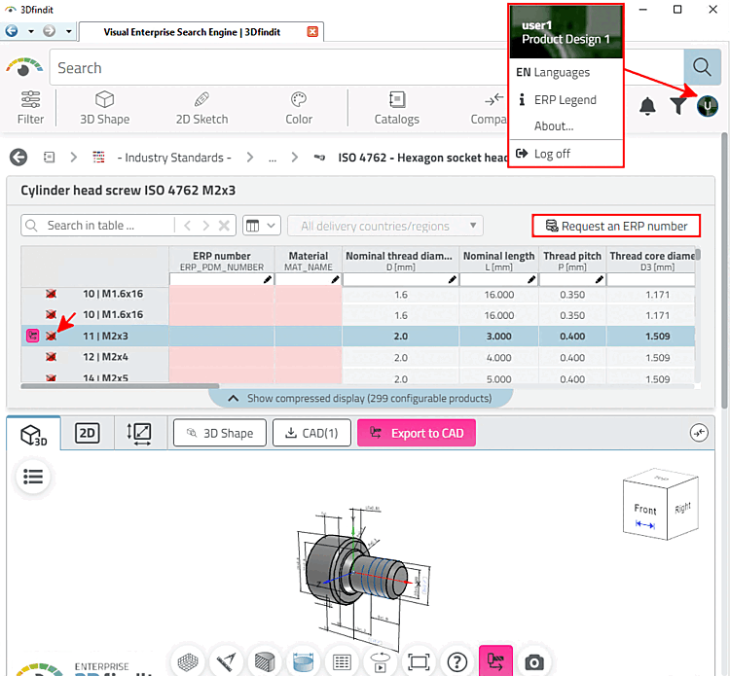730x676 pixels.
Task: Open the Color search
Action: [x=299, y=108]
